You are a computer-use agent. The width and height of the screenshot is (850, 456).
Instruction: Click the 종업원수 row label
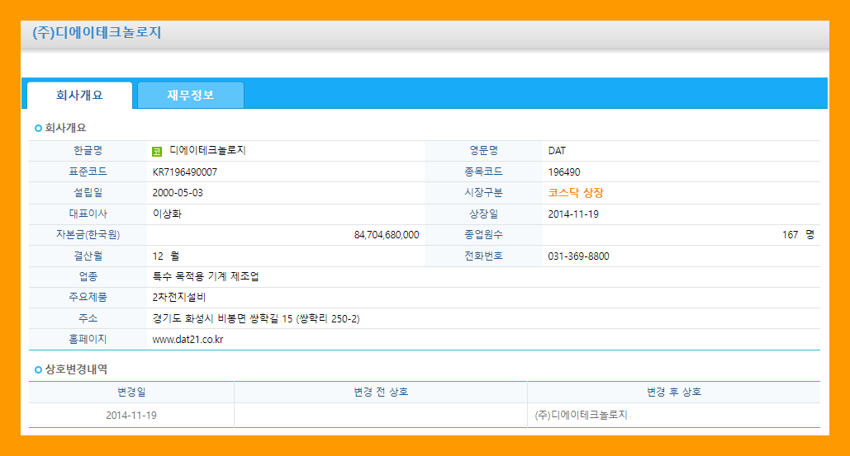[483, 235]
